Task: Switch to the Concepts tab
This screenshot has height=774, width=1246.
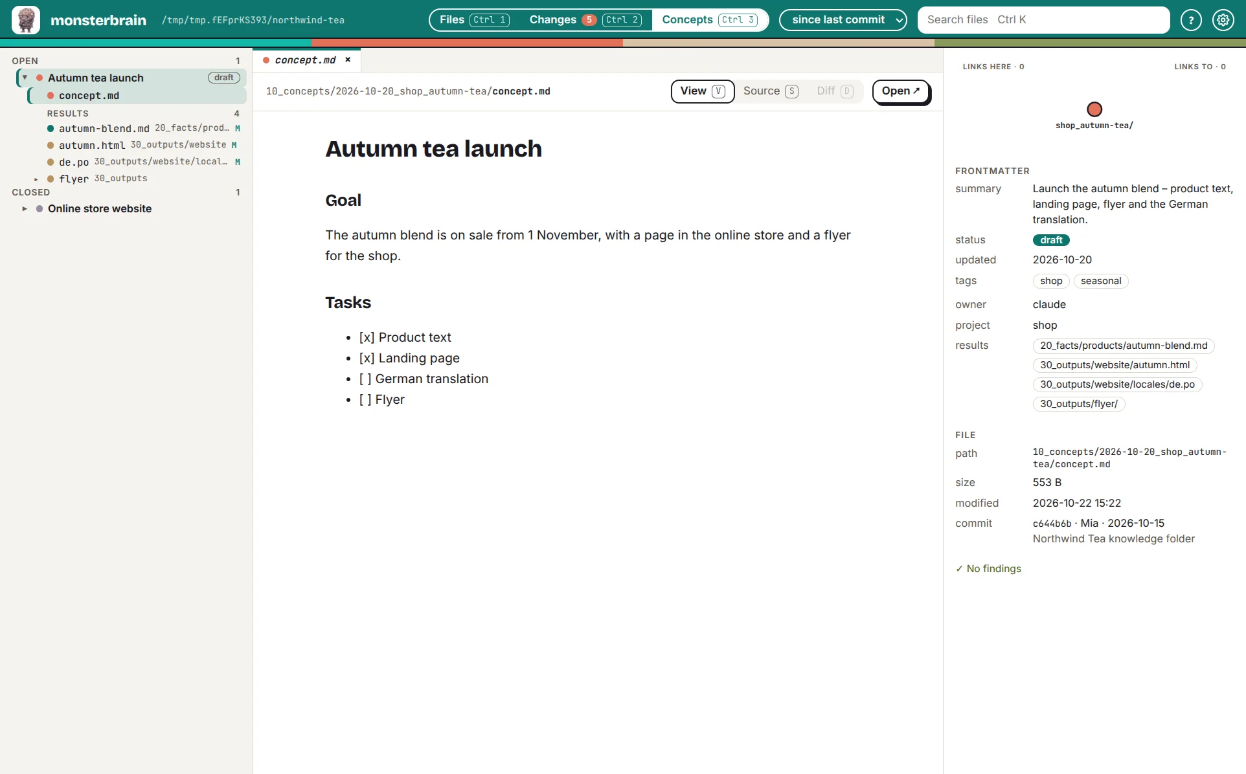Action: coord(709,20)
